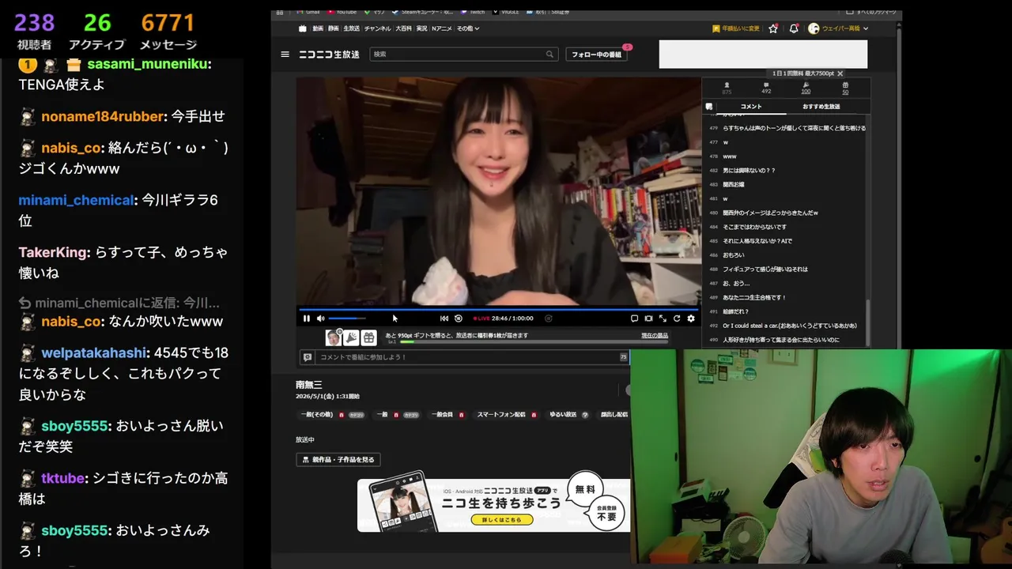Open 現在の景品 current prizes link
This screenshot has width=1012, height=569.
point(655,336)
